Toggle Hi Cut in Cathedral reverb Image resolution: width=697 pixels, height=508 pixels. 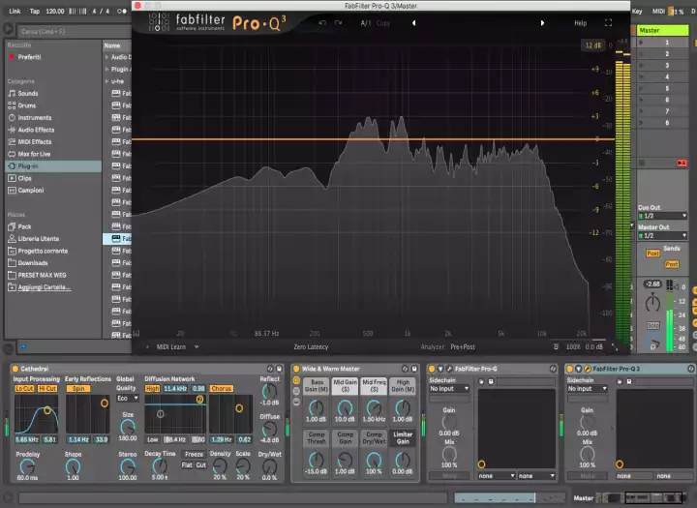(x=47, y=388)
